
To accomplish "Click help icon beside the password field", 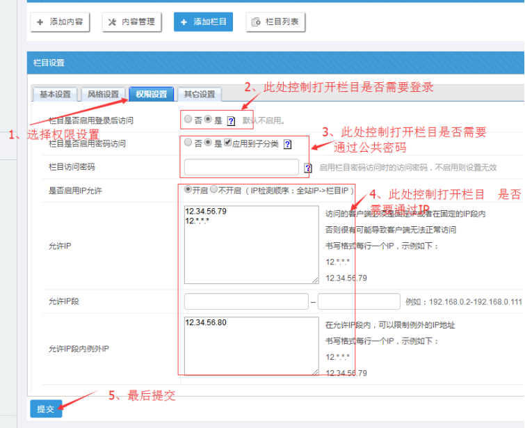I will pos(308,168).
